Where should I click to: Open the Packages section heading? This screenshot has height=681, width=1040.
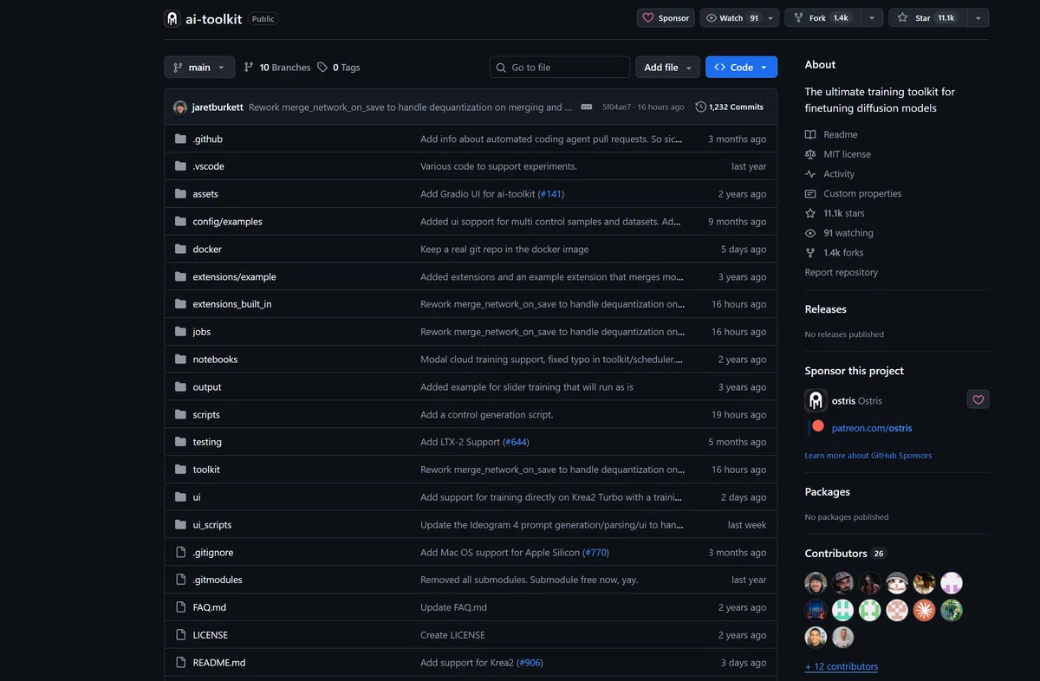(828, 492)
